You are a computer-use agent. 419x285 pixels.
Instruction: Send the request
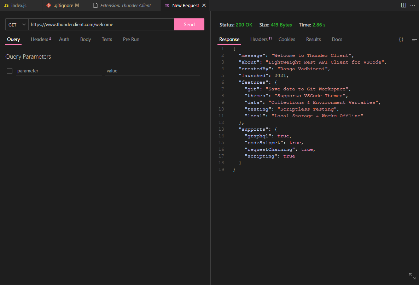pos(189,25)
